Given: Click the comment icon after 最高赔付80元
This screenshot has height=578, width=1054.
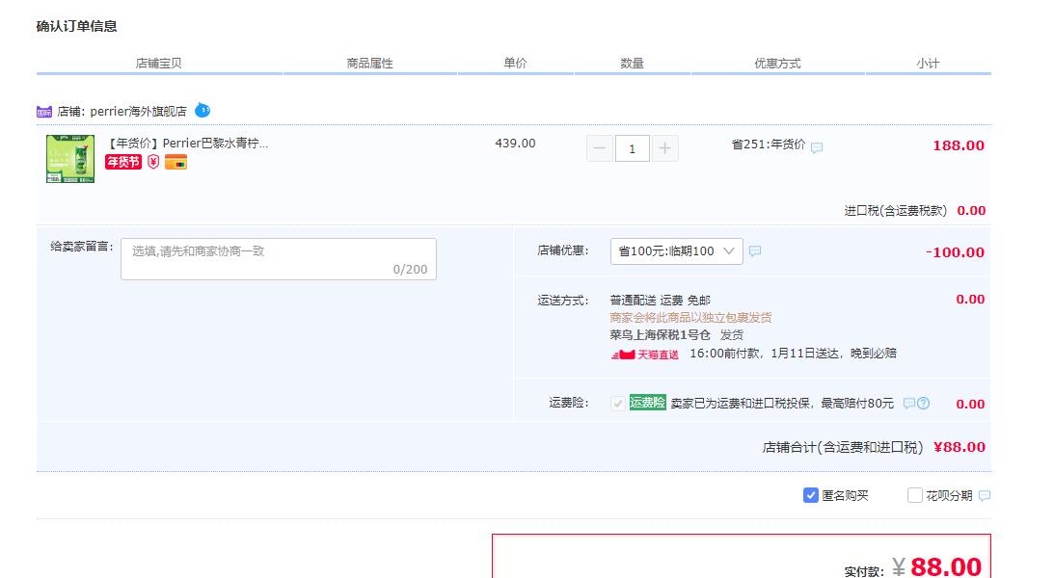Looking at the screenshot, I should click(x=908, y=404).
